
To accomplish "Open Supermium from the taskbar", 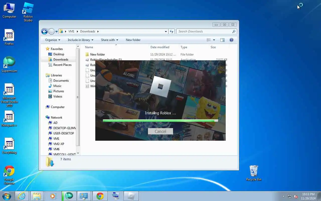I will pyautogui.click(x=68, y=196).
